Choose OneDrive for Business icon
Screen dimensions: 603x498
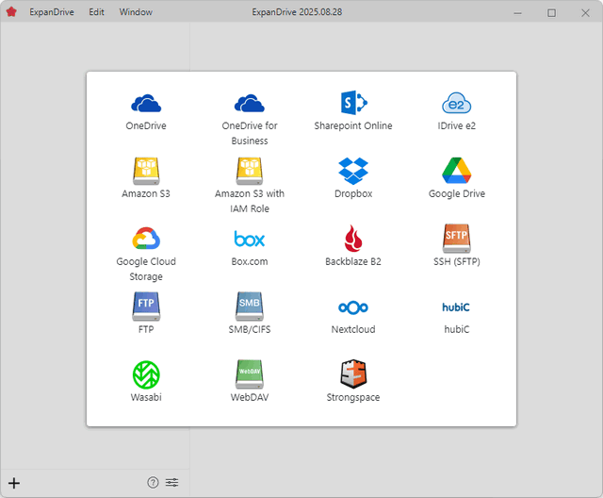click(x=250, y=103)
